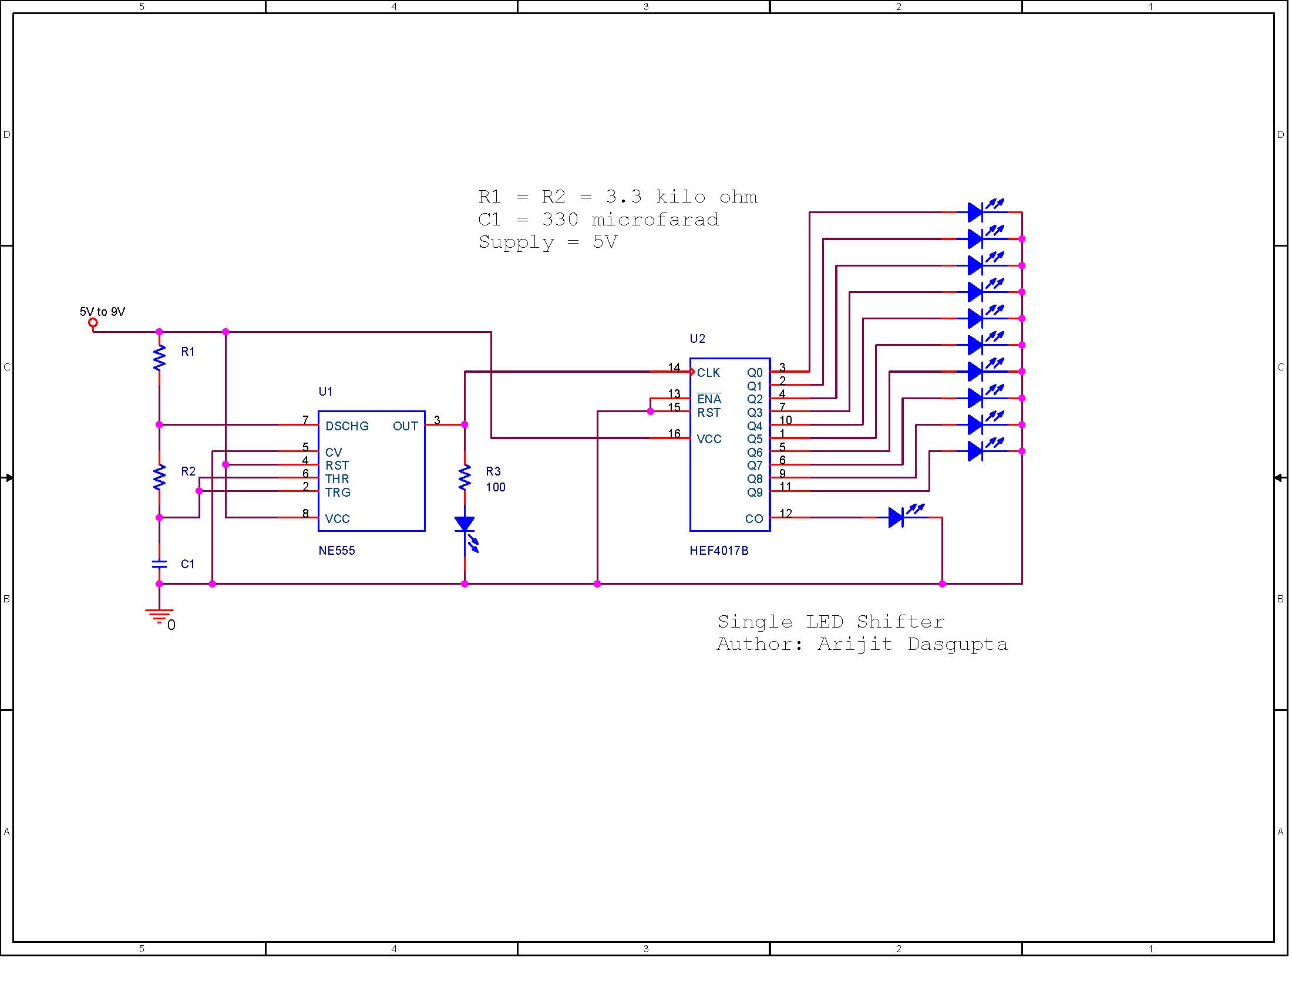1292x998 pixels.
Task: Click the OUT pin label on U1
Action: [406, 427]
